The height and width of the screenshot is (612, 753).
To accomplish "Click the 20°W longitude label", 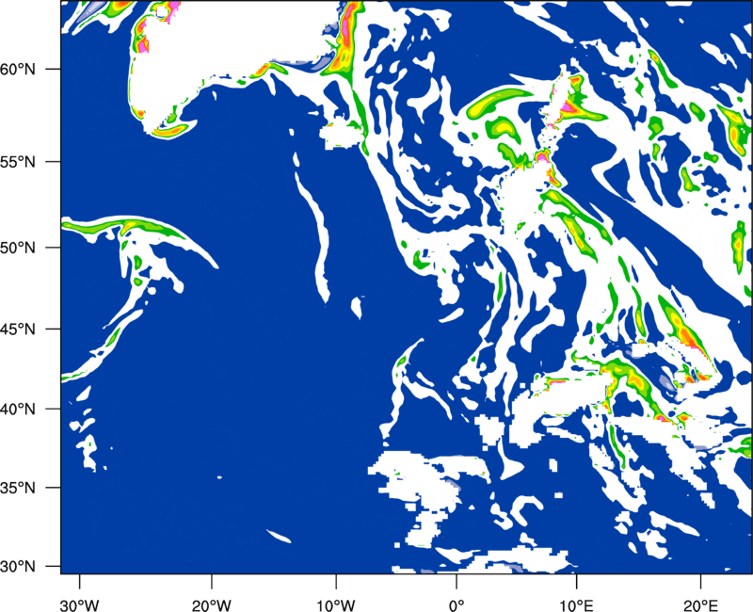I will [x=211, y=605].
